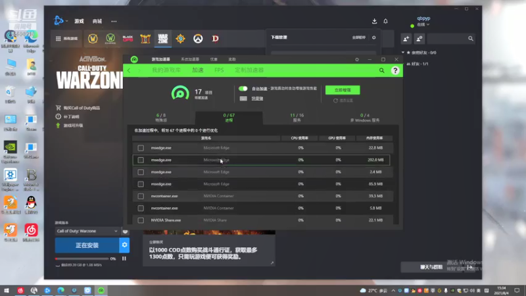Screen dimensions: 526x296
Task: Click Warzone install progress bar
Action: click(82, 259)
